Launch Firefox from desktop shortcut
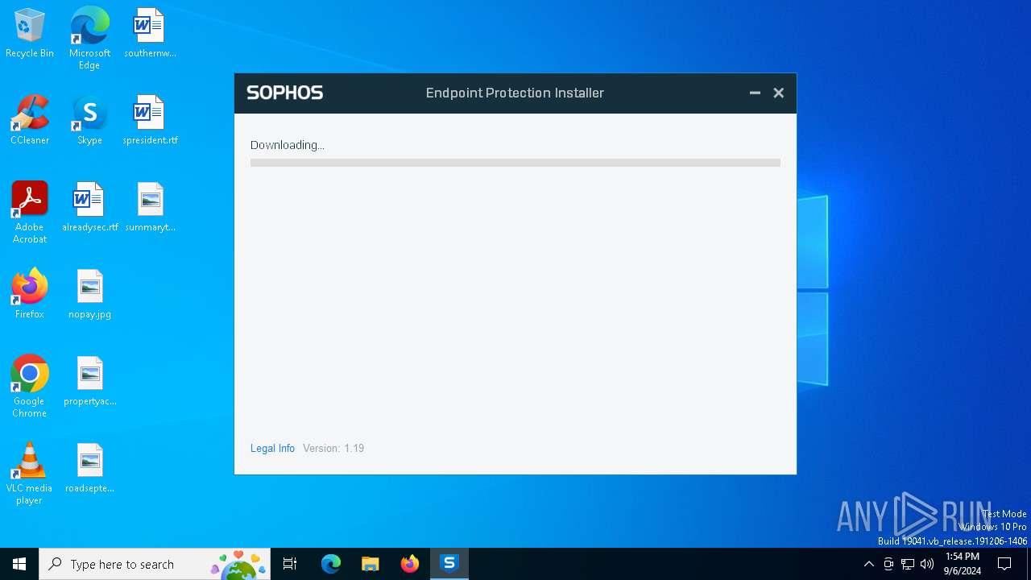The height and width of the screenshot is (580, 1031). (x=30, y=294)
